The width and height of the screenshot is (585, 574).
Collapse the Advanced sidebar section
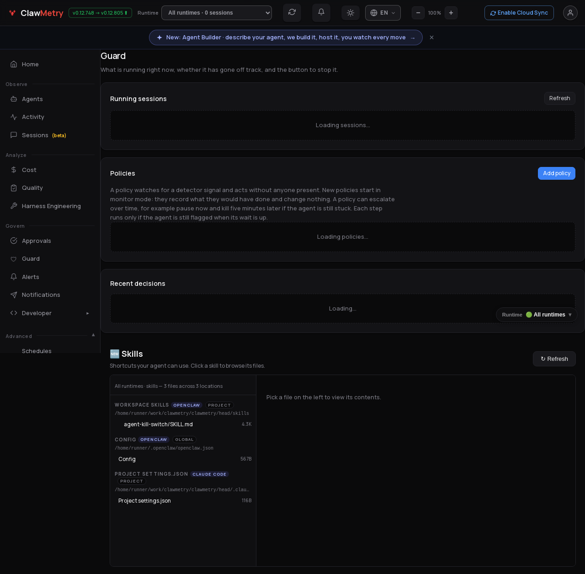tap(93, 335)
